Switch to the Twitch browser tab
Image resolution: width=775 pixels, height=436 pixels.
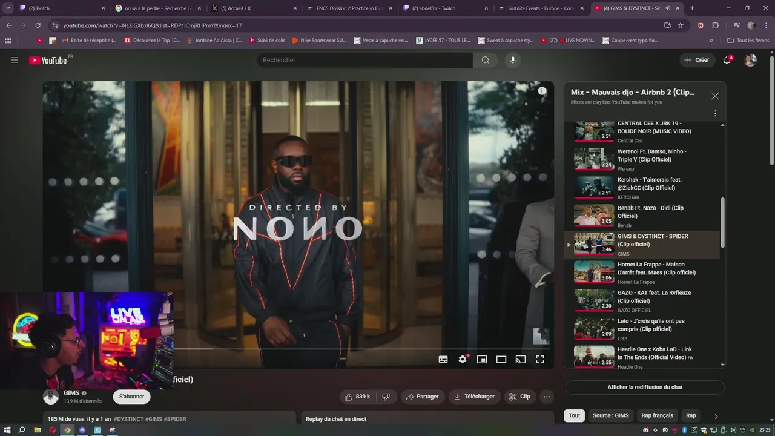tap(62, 8)
